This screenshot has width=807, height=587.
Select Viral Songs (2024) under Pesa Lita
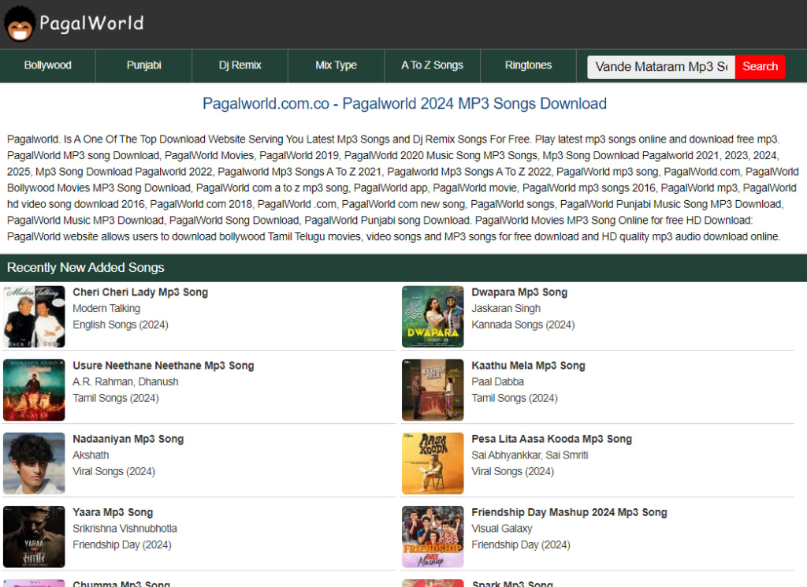[512, 472]
